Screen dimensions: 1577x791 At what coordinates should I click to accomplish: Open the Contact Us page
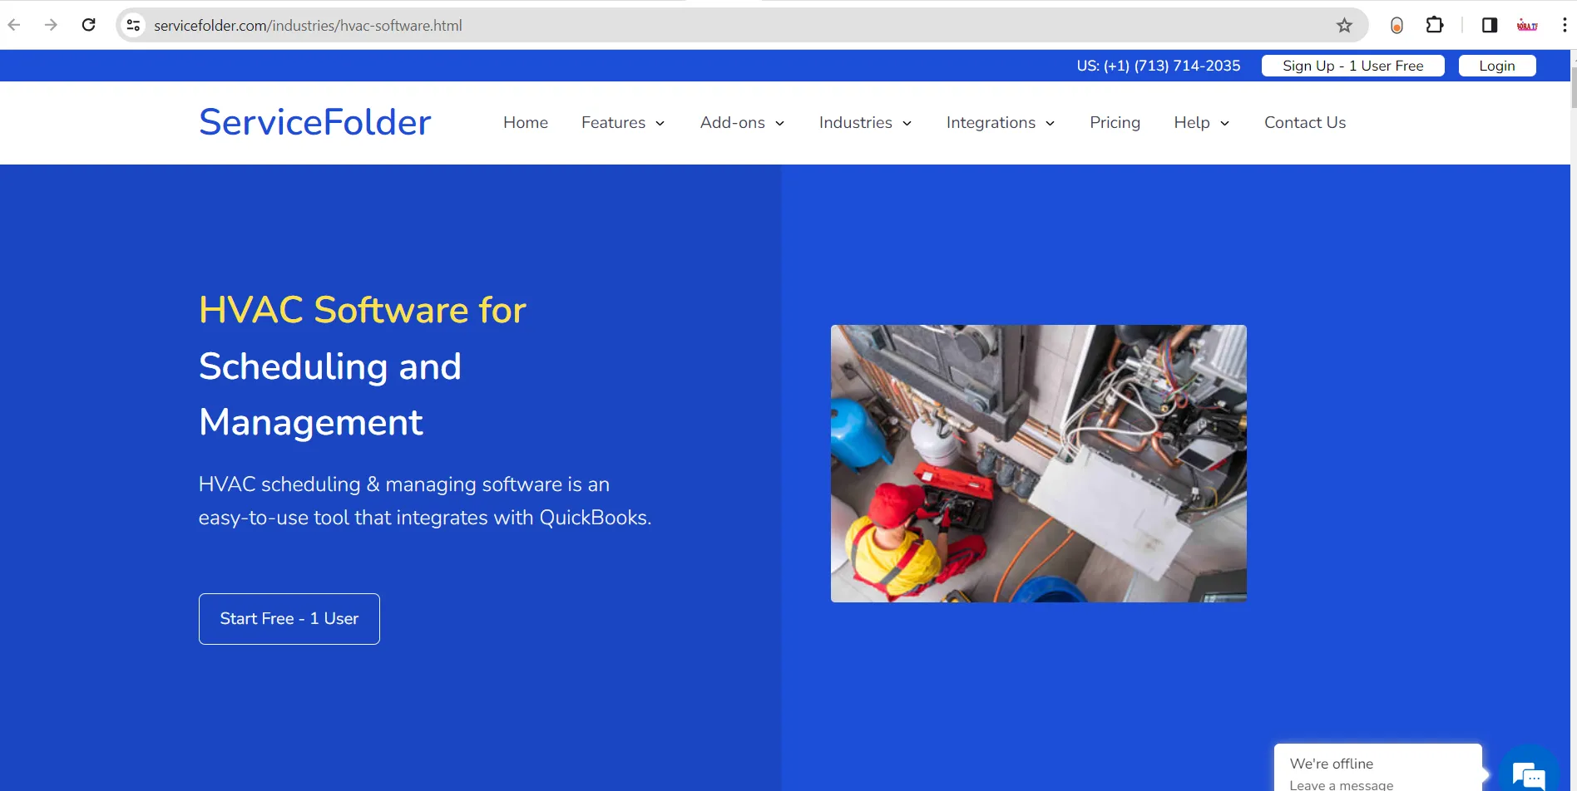1304,122
